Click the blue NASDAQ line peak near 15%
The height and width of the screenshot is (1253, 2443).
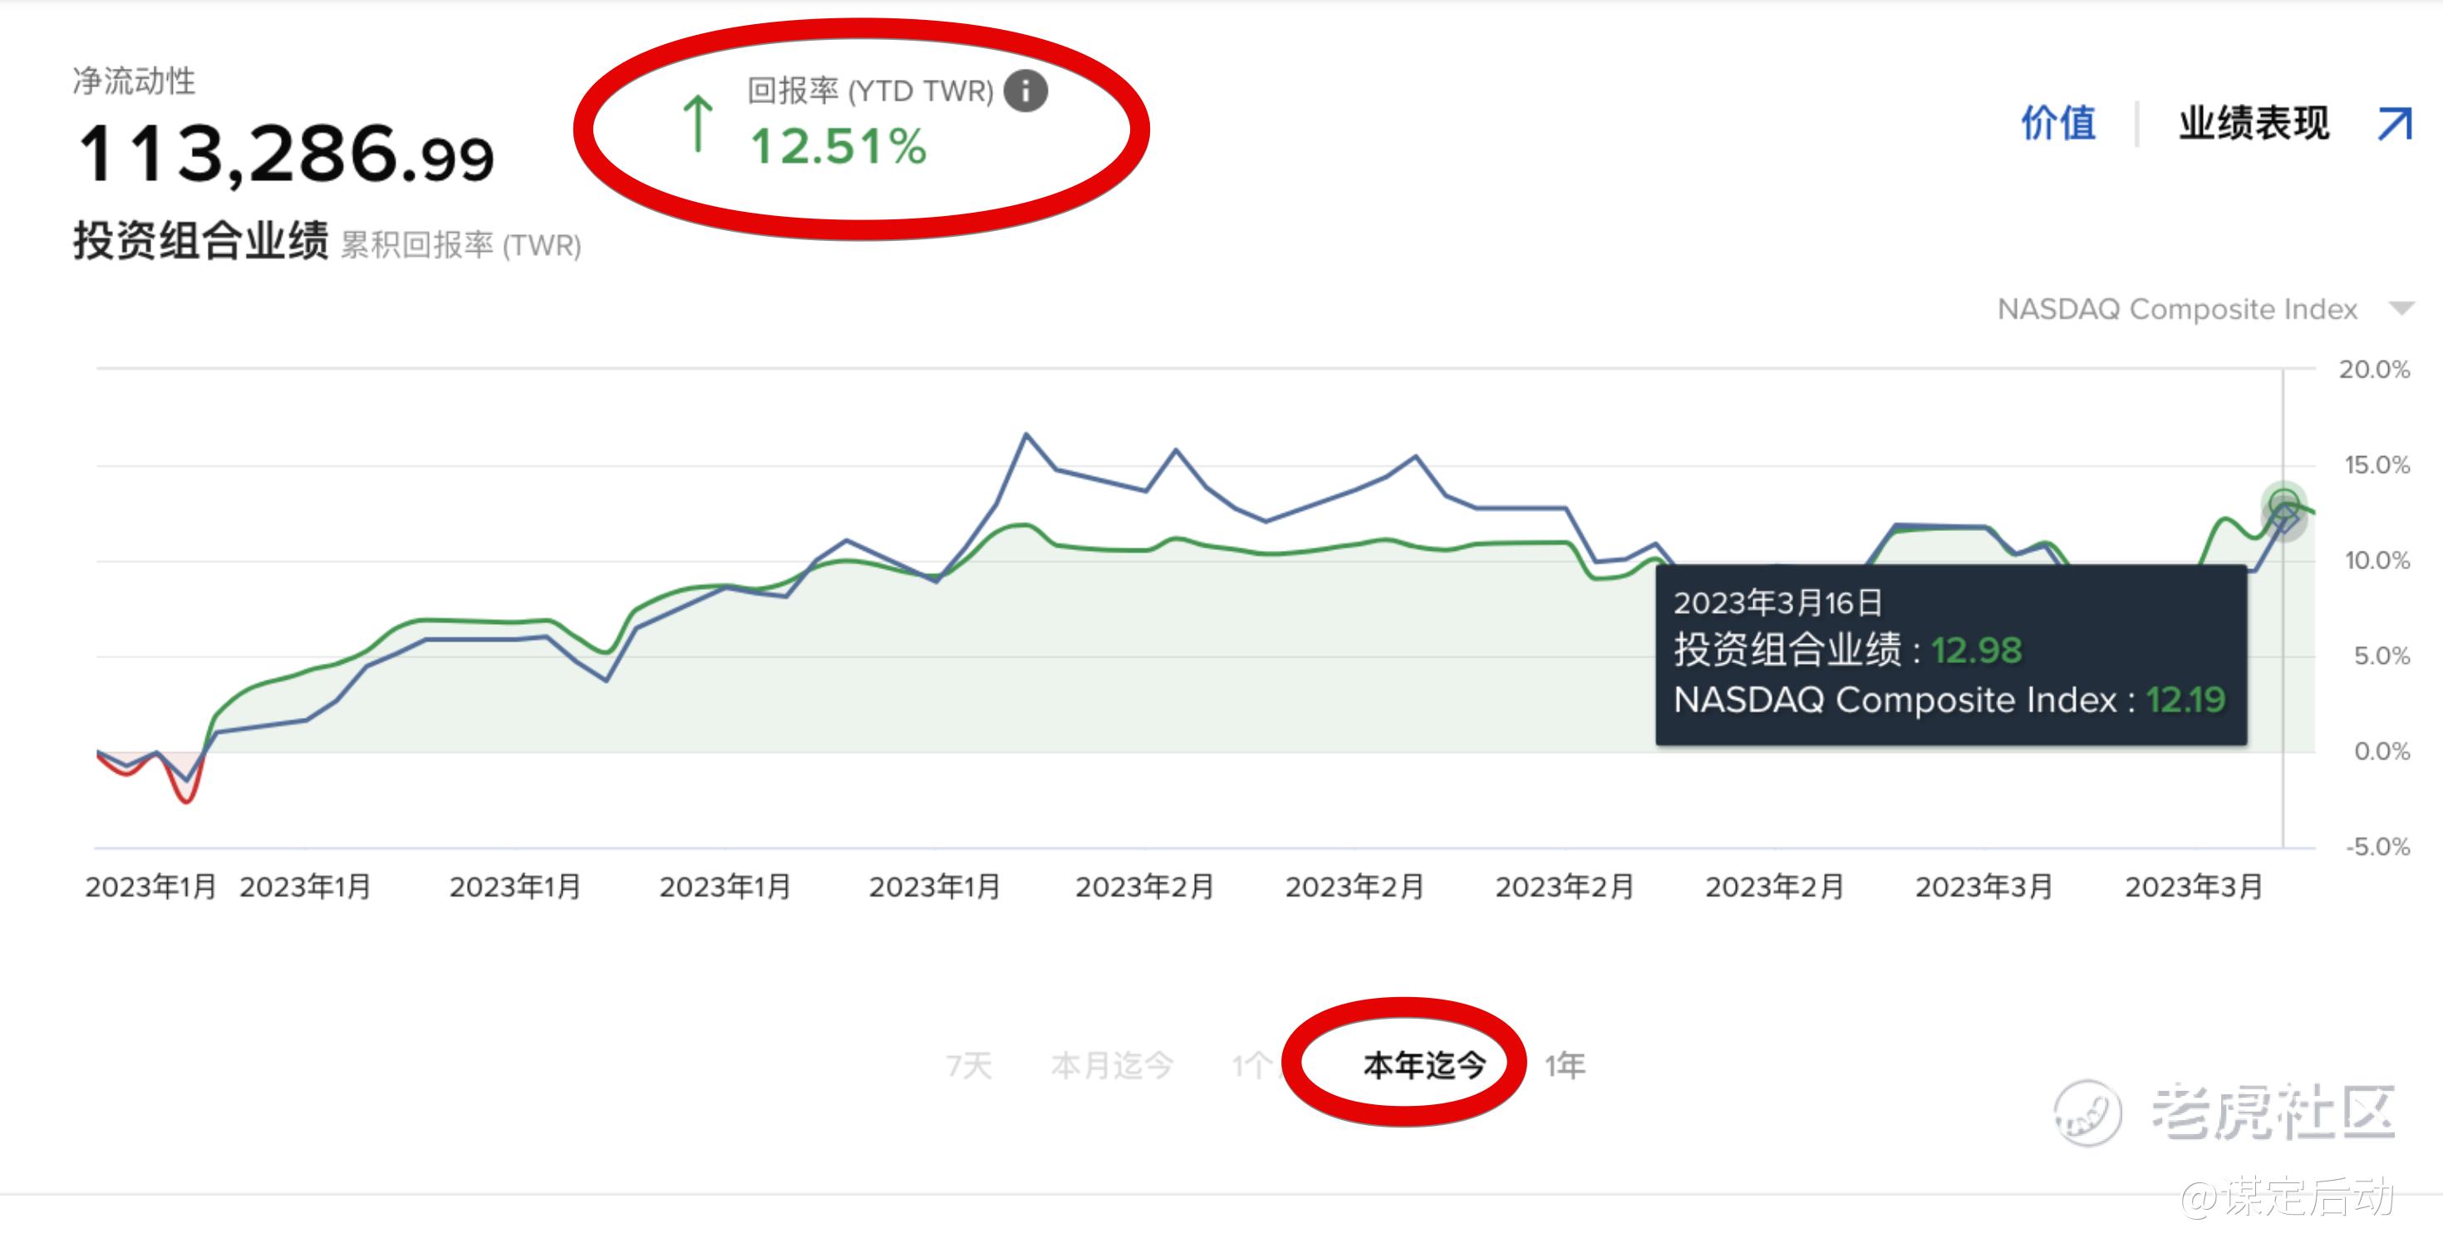[1026, 435]
